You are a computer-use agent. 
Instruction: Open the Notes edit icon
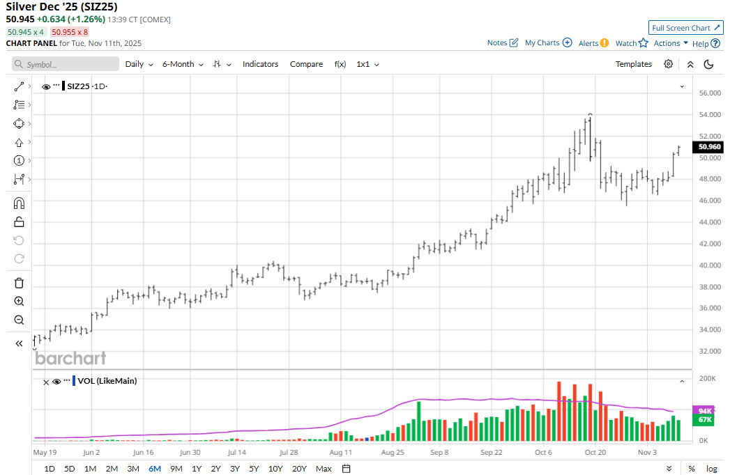(x=514, y=42)
